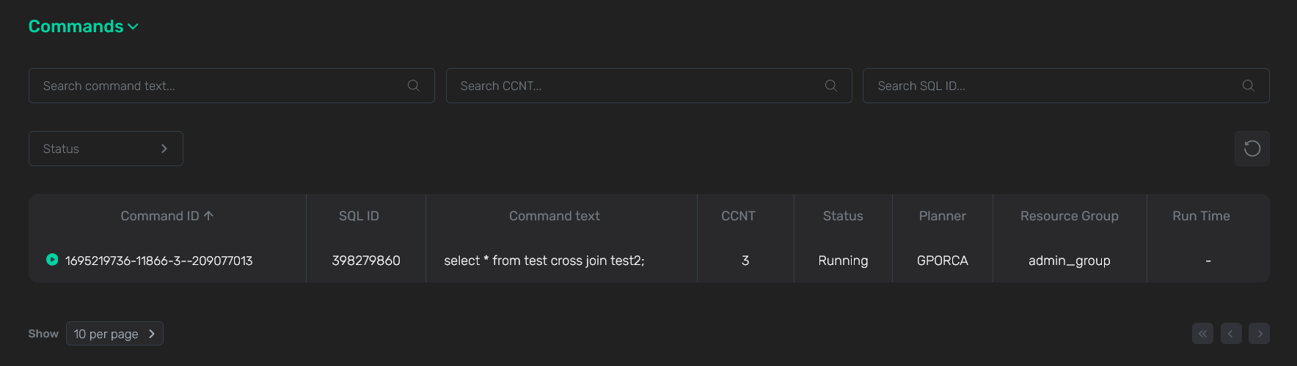This screenshot has height=366, width=1297.
Task: Click the magnifier in command text search
Action: pyautogui.click(x=414, y=86)
